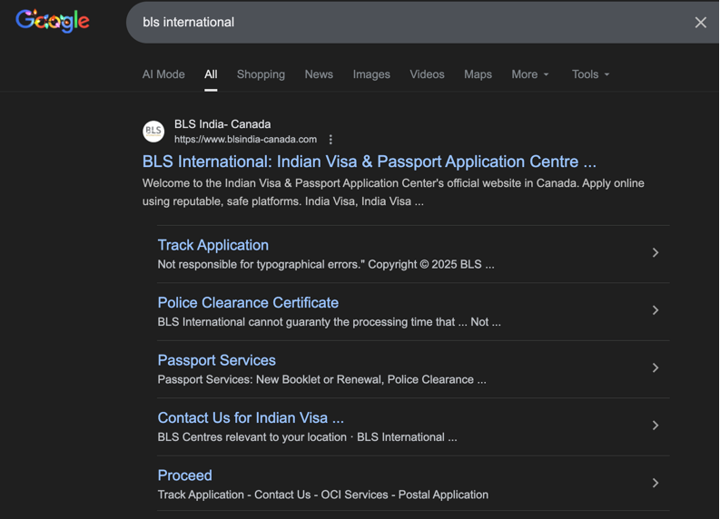Click the BLS site favicon
The image size is (720, 519).
[x=153, y=132]
